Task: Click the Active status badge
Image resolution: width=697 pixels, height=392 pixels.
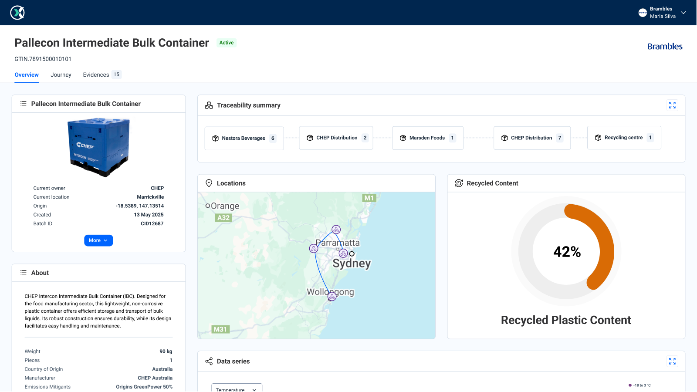Action: 227,43
